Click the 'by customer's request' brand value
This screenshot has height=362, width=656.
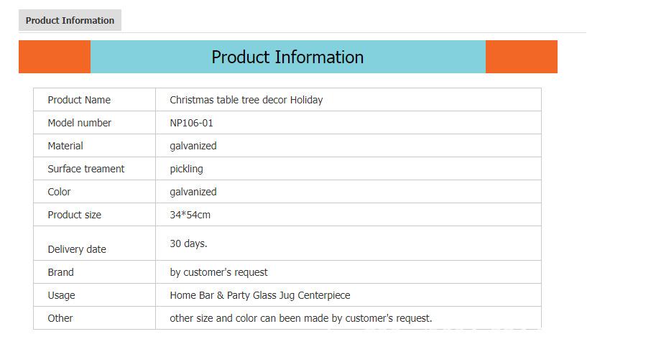(219, 272)
